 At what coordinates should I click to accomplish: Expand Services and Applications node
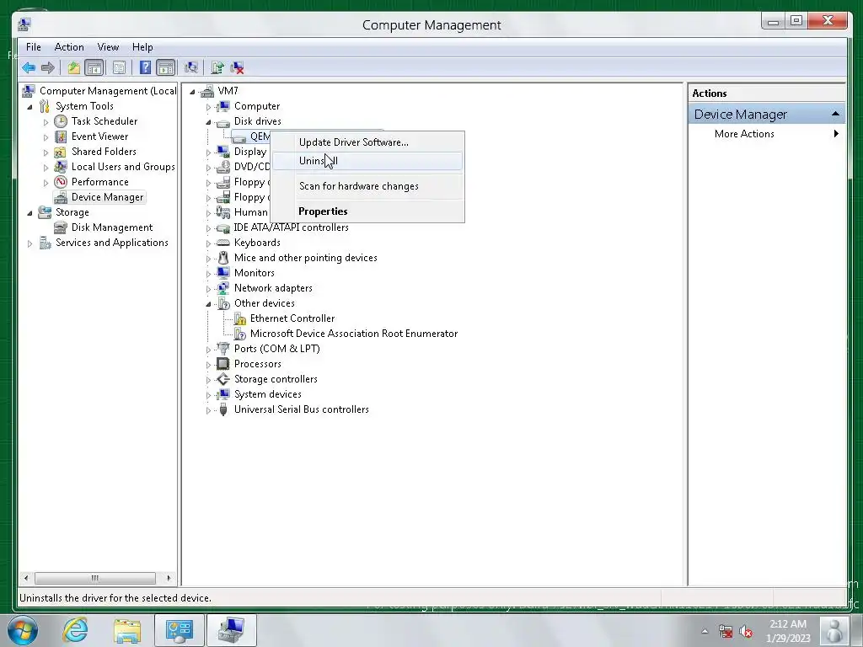[29, 243]
